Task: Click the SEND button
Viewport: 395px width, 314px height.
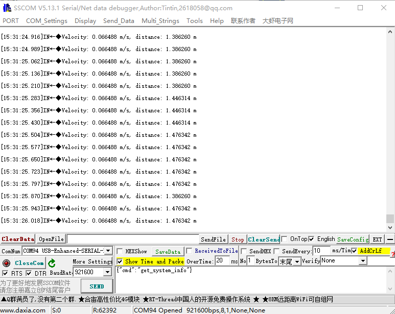Action: click(x=97, y=286)
